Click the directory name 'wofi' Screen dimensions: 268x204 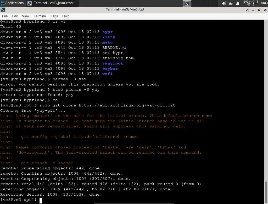(107, 74)
